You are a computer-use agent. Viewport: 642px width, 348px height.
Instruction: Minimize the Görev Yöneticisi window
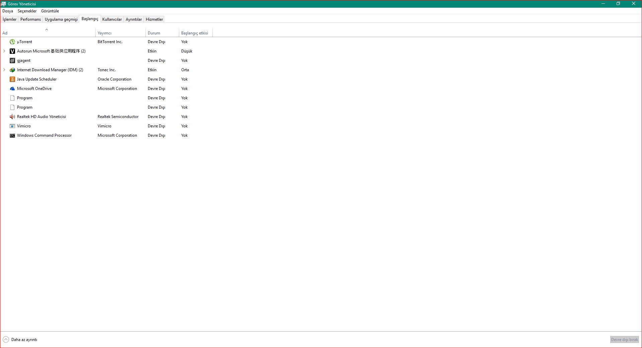(603, 4)
